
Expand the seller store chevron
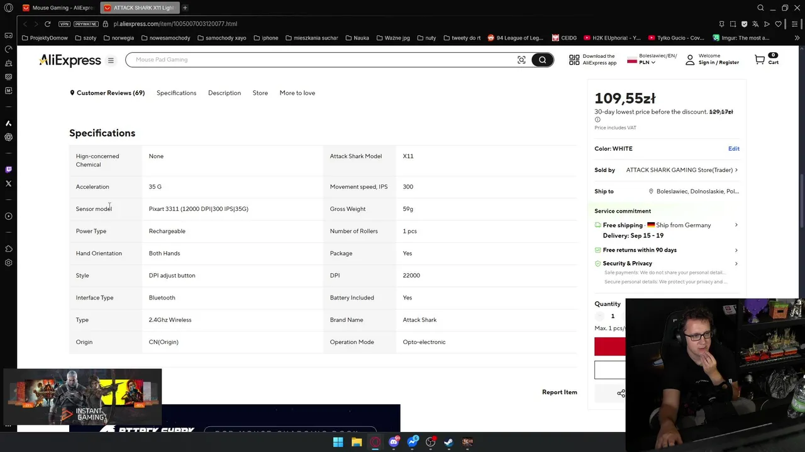point(736,170)
